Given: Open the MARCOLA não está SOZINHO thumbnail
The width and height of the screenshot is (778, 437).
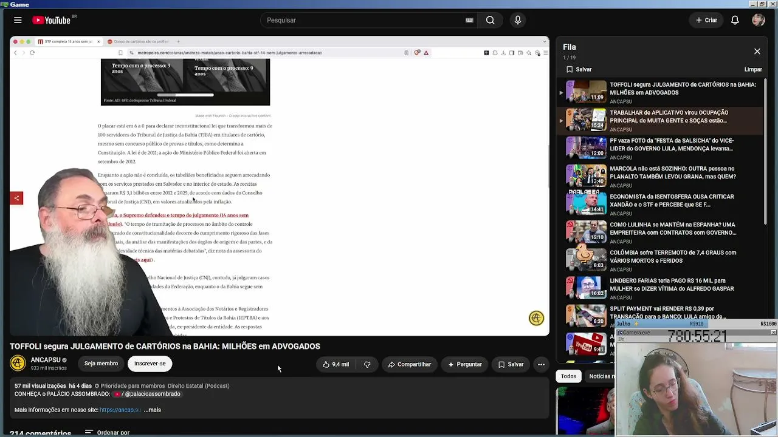Looking at the screenshot, I should [x=586, y=175].
